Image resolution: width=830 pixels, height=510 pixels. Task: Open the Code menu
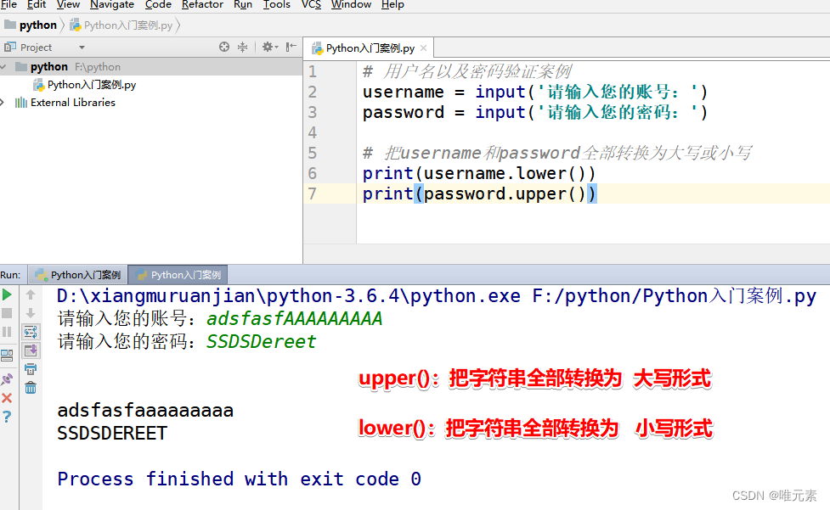click(x=158, y=5)
